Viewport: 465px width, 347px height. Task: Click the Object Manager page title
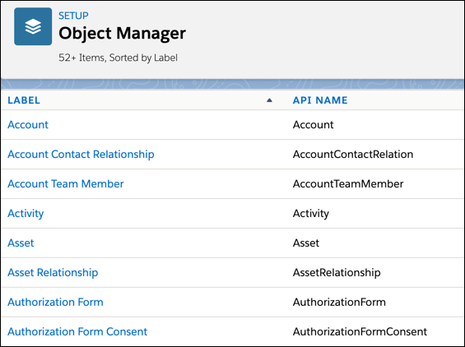(122, 33)
